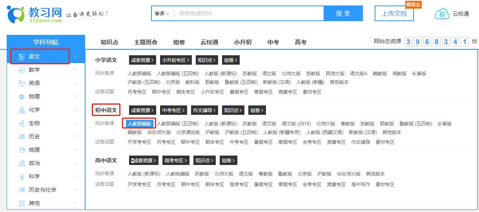Open the 组卷 navigation tab
The width and height of the screenshot is (479, 212).
pos(179,42)
